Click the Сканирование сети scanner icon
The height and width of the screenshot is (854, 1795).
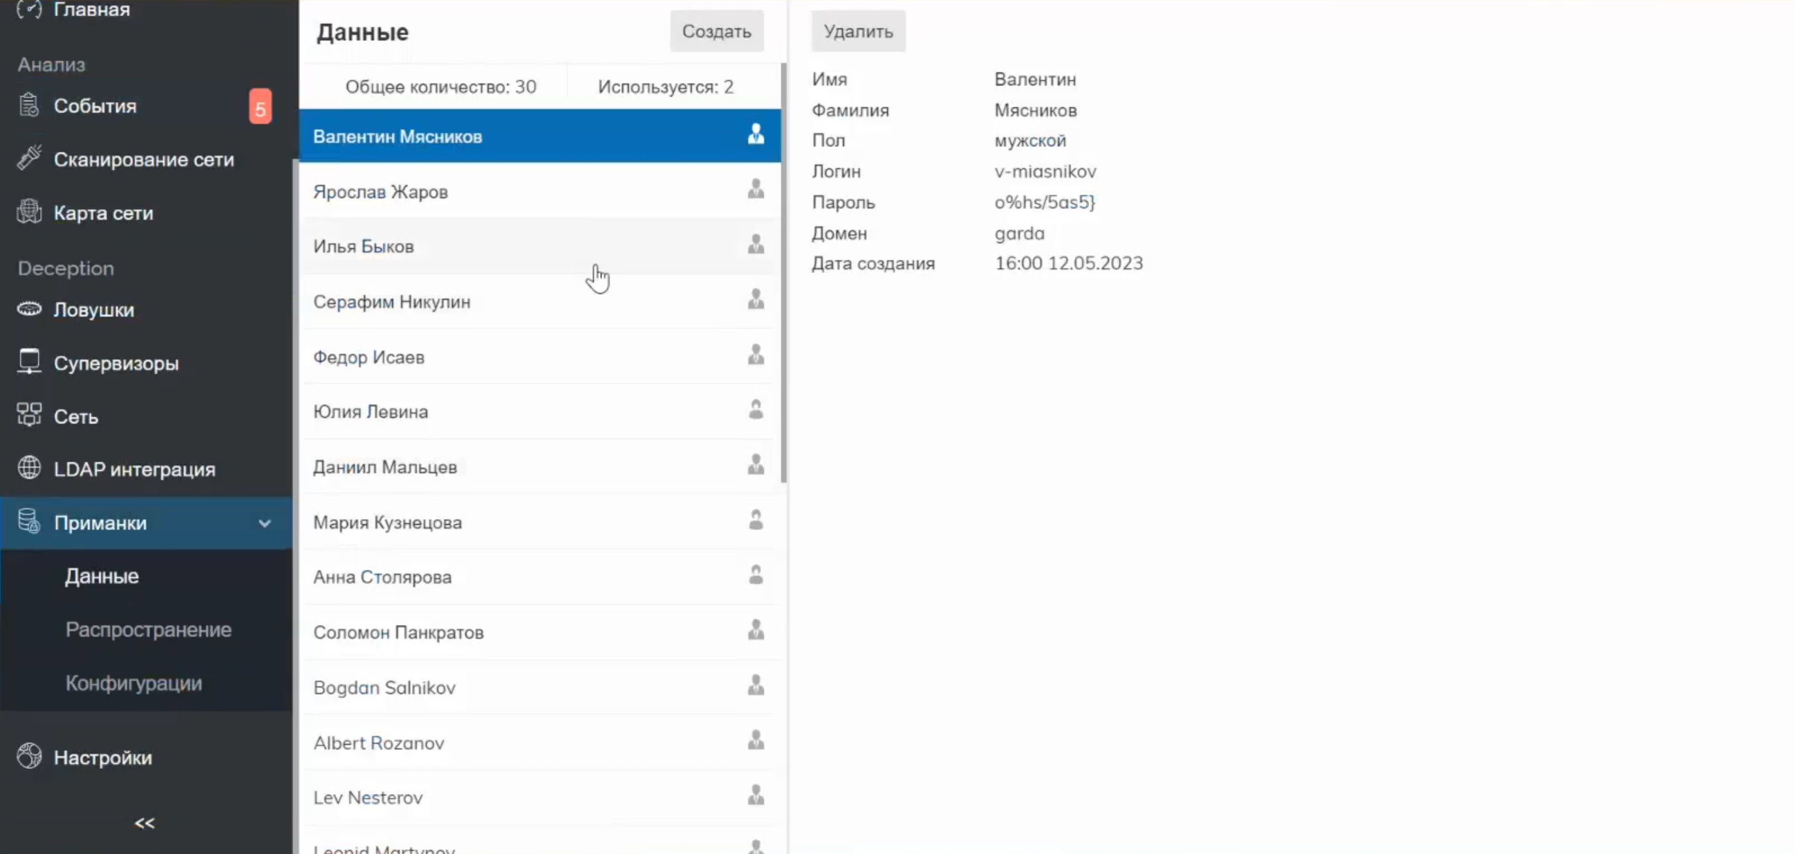29,158
